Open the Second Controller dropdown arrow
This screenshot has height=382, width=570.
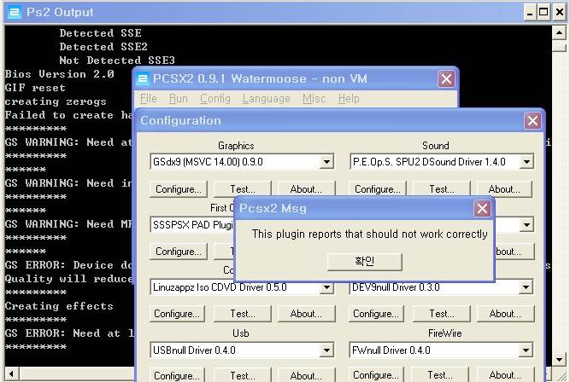(526, 225)
